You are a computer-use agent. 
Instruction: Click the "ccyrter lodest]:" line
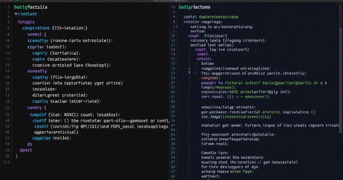47,47
